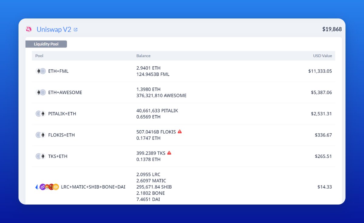Select the PITALIK+ETH pool name
This screenshot has width=364, height=223.
coord(62,114)
